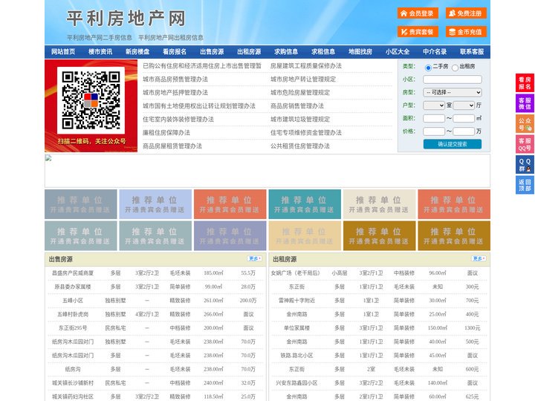
Task: Open 五峰小区 sale listing
Action: 73,301
